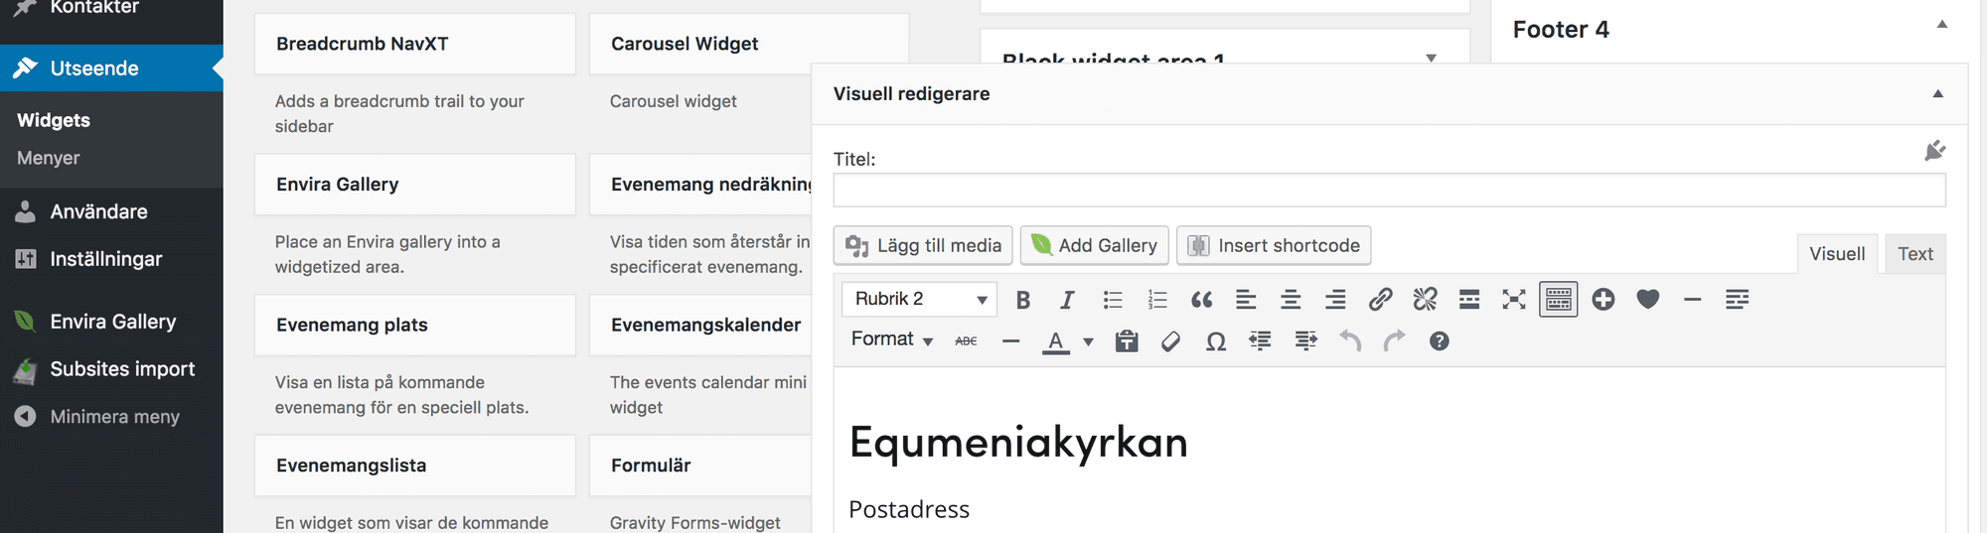Click the Insert shortcode button

(1274, 245)
